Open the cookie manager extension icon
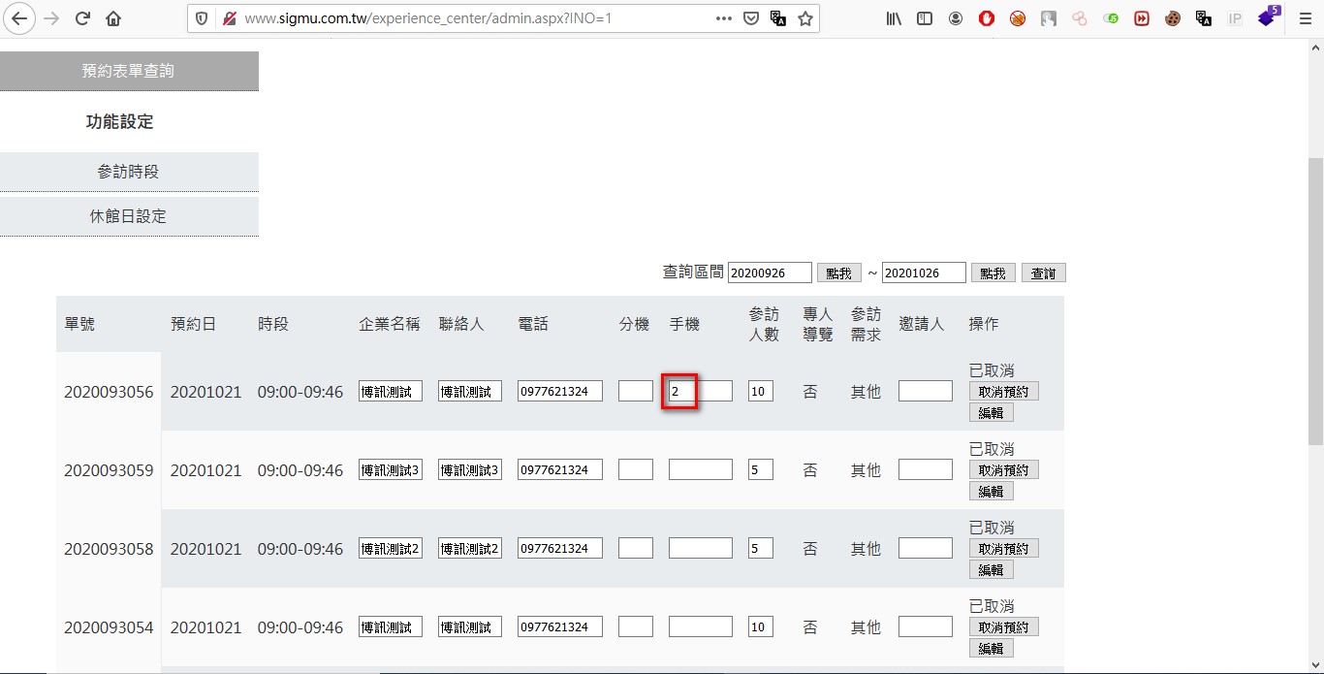 point(1173,18)
